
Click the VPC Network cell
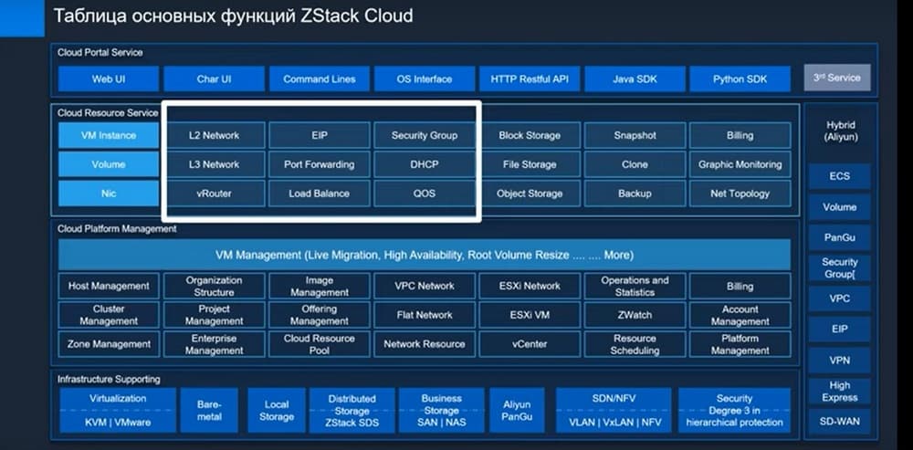tap(424, 286)
